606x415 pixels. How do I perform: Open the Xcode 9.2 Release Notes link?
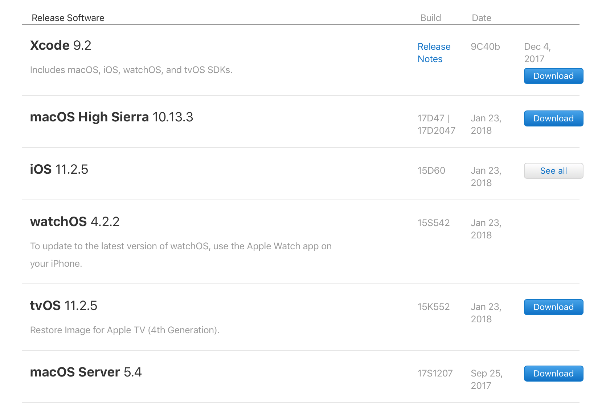(x=434, y=53)
